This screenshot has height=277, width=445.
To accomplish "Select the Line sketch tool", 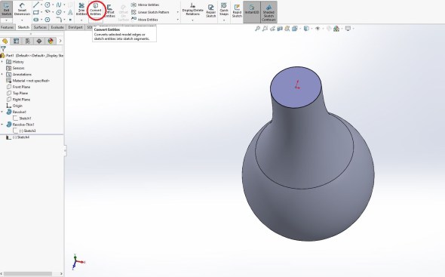I will click(x=36, y=5).
